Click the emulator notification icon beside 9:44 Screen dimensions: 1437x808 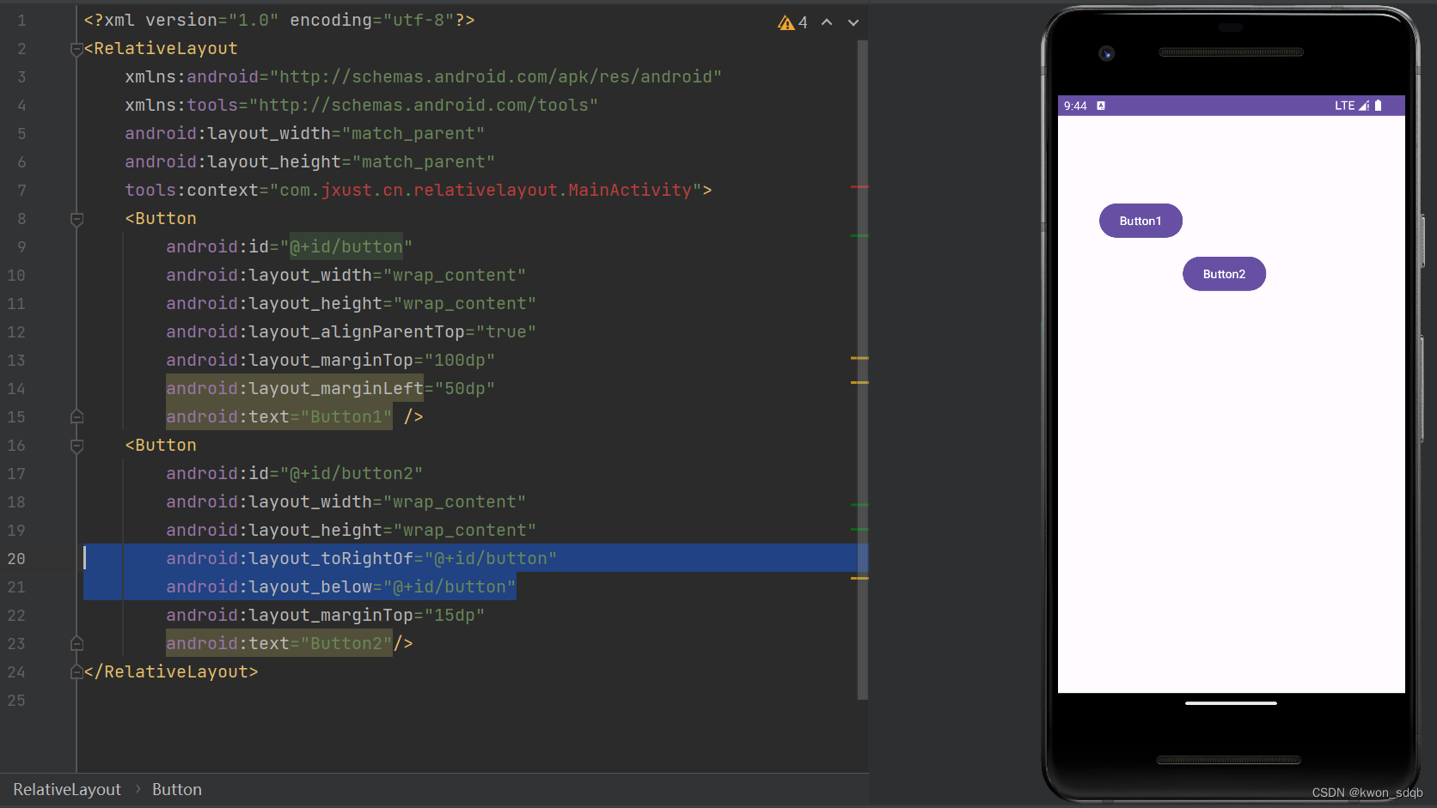1101,106
